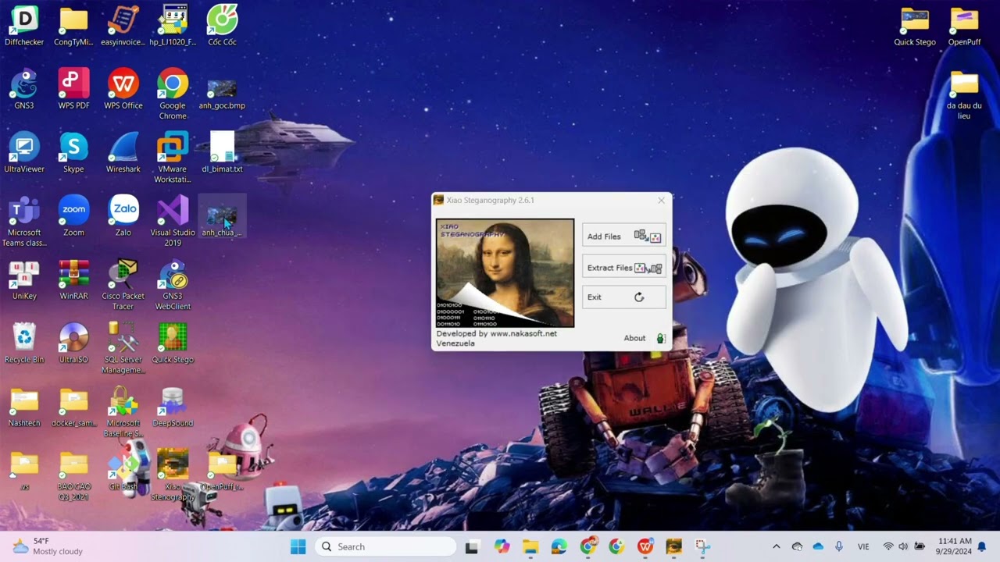Select the anh_goc.bmp desktop file
The height and width of the screenshot is (562, 1000).
(x=222, y=91)
